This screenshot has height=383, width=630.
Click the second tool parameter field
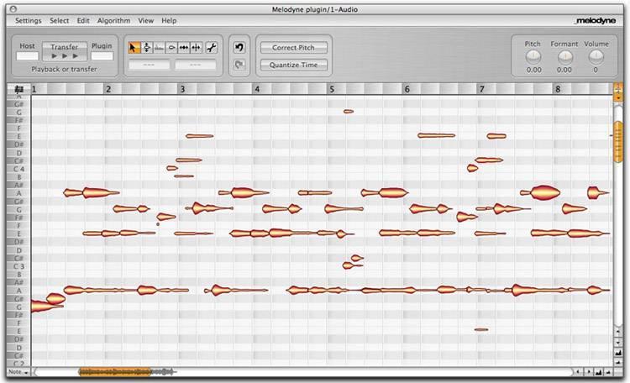coord(195,65)
